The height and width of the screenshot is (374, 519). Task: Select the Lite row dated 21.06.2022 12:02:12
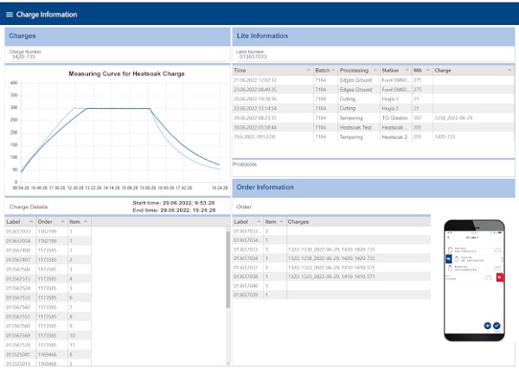(374, 80)
